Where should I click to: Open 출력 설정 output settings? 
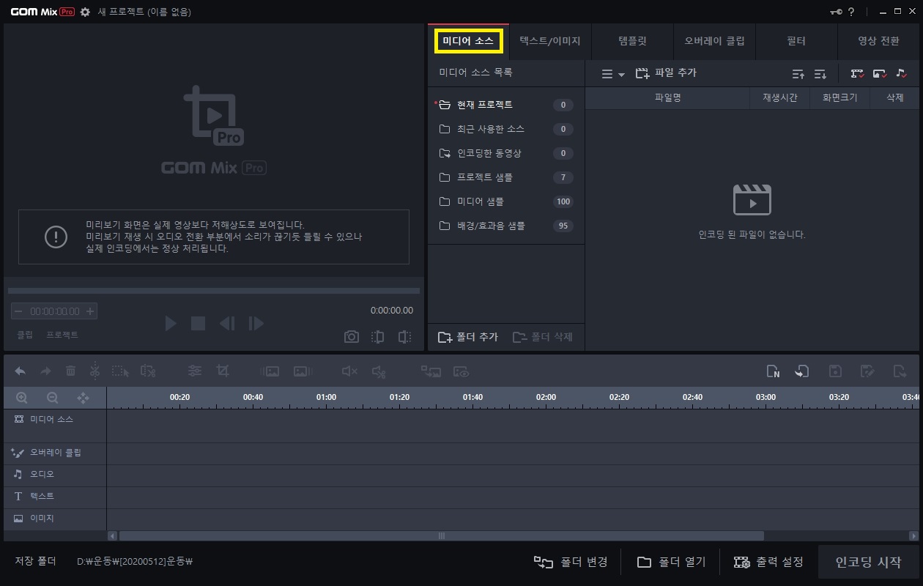(x=769, y=563)
